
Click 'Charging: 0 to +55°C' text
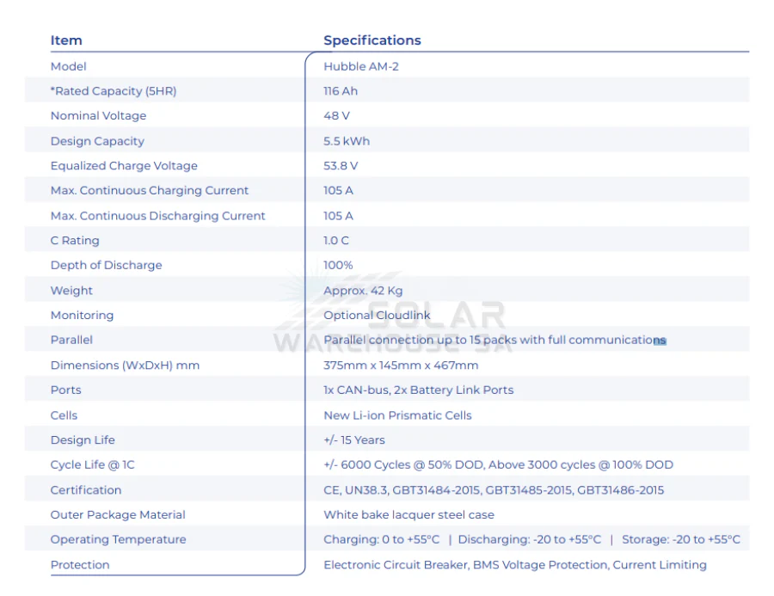381,539
